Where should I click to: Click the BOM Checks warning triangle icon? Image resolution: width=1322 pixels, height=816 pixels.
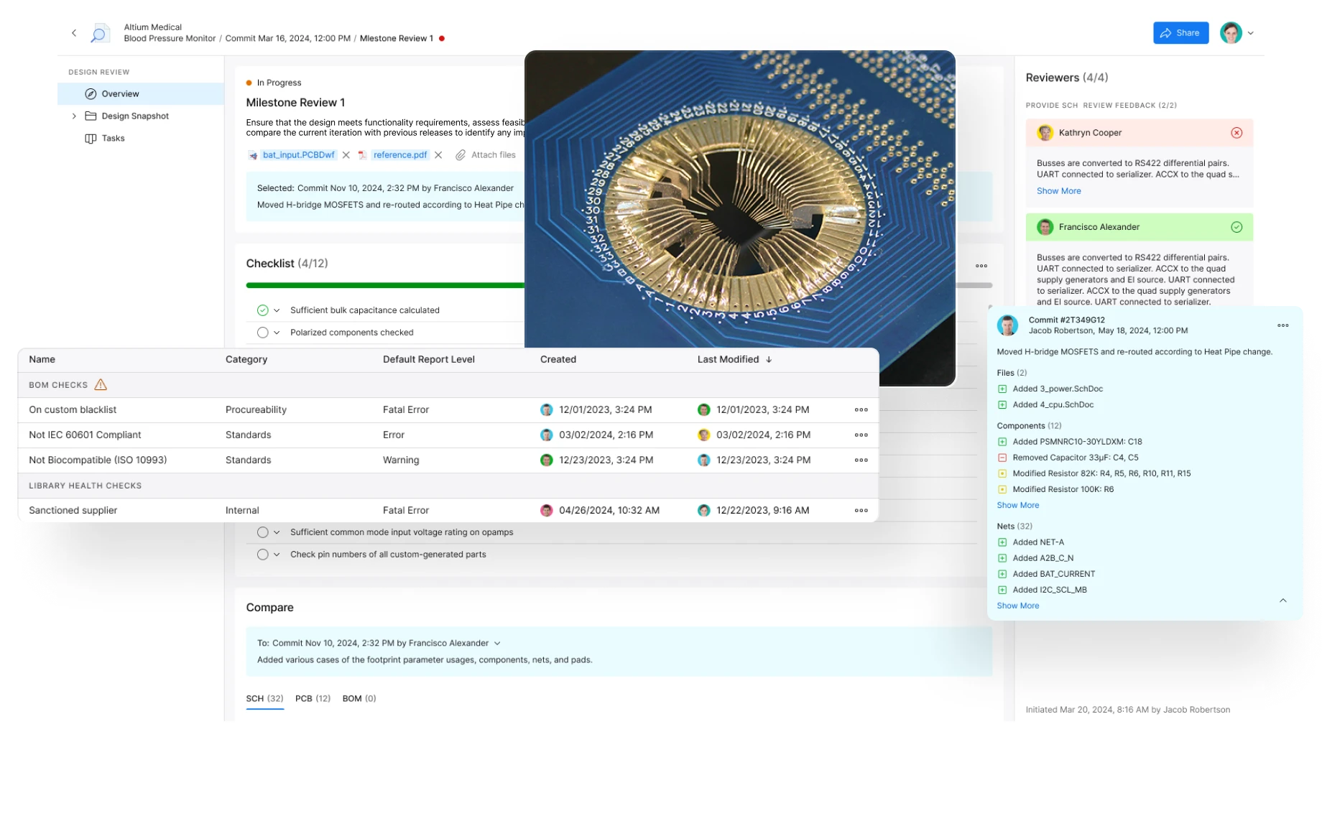coord(101,385)
